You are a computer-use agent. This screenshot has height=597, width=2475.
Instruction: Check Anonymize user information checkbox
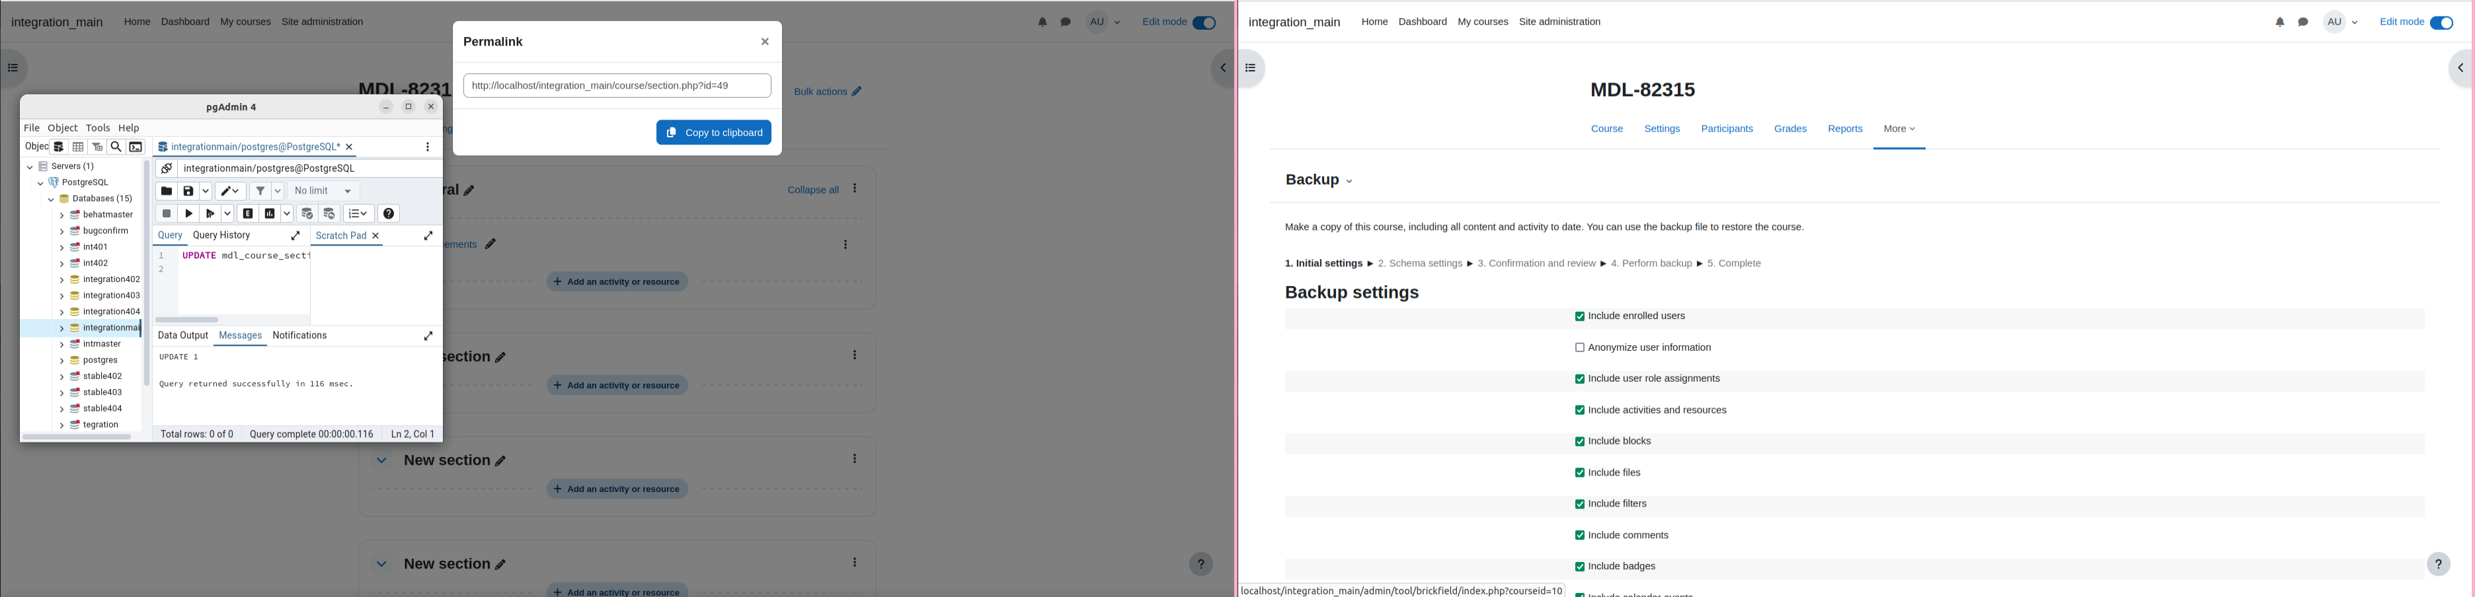pos(1579,347)
